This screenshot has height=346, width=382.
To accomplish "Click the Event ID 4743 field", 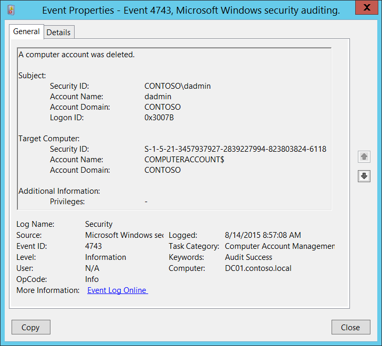I will pyautogui.click(x=94, y=246).
